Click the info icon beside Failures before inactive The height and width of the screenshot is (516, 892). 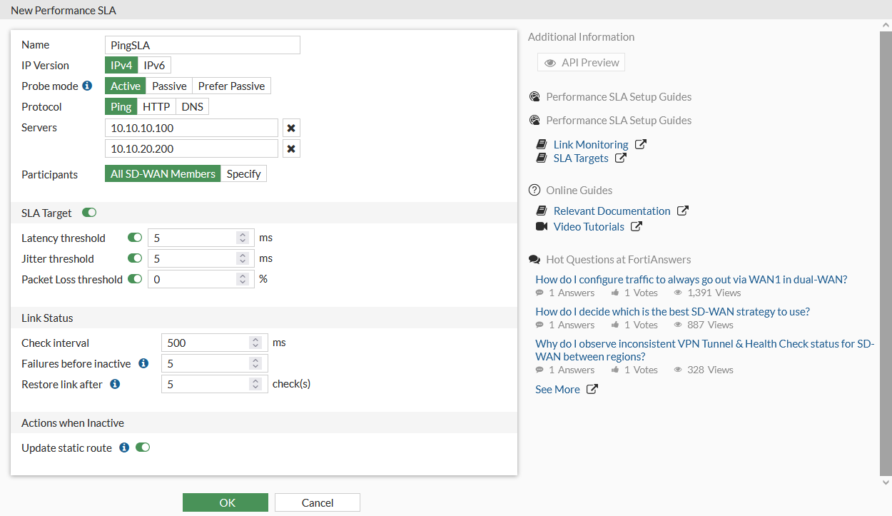144,363
